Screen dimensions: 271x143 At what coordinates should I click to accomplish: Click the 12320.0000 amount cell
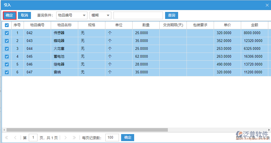pos(254,41)
